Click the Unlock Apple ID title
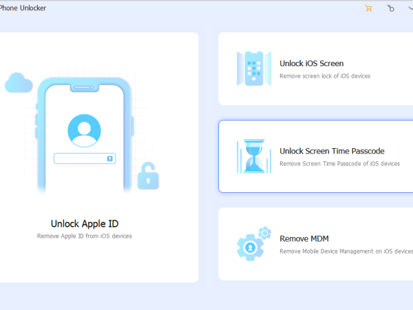Screen dimensions: 413x310 [x=85, y=224]
